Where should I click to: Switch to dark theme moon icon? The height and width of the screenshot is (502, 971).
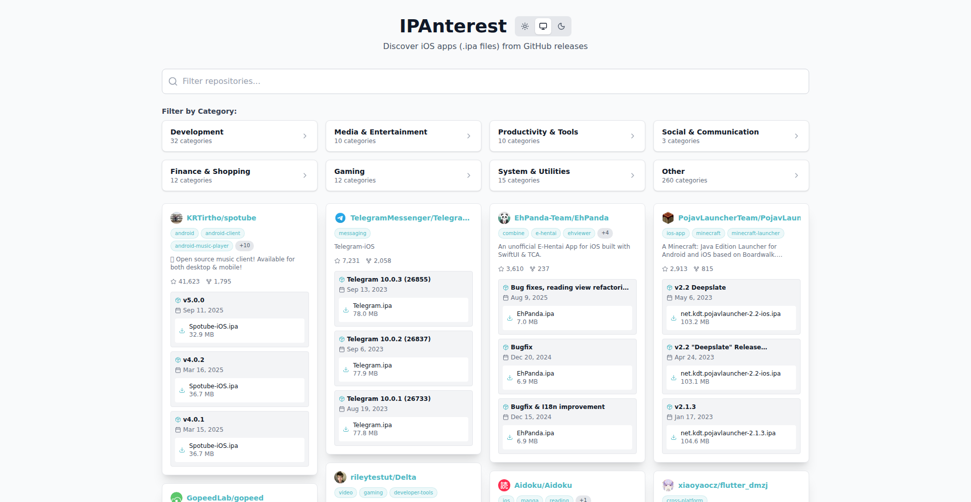pyautogui.click(x=561, y=26)
